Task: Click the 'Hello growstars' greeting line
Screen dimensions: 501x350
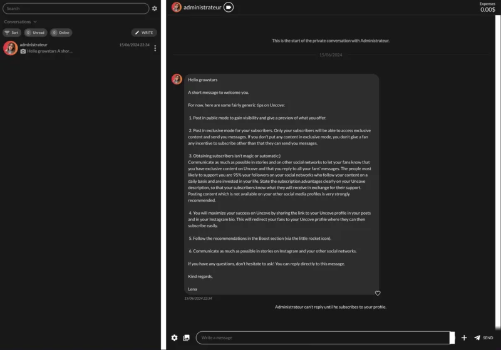Action: pyautogui.click(x=202, y=80)
